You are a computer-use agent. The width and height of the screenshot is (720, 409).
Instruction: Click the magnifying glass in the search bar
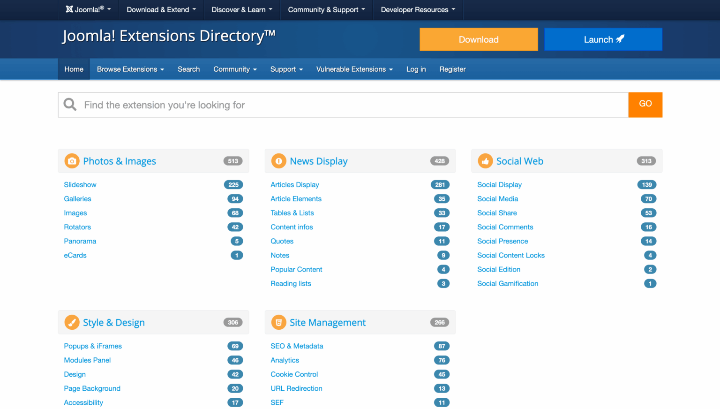(70, 104)
